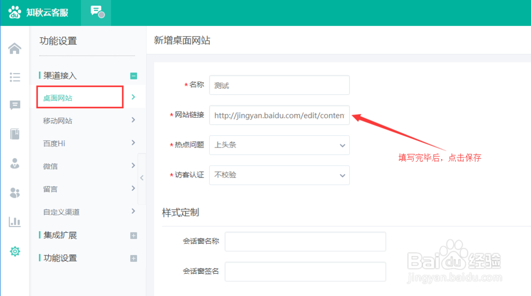This screenshot has width=531, height=296.
Task: Click chevron next to 微信
Action: 133,166
